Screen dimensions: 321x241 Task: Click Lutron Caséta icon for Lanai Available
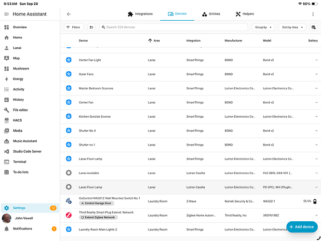pos(69,173)
